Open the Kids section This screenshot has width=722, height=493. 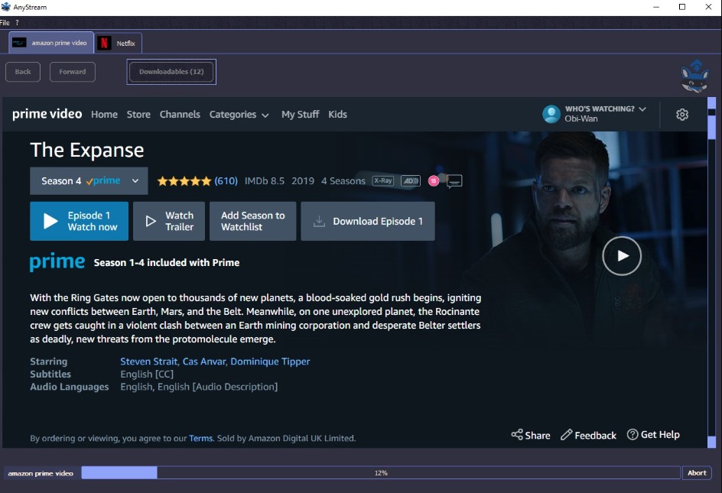pyautogui.click(x=337, y=115)
